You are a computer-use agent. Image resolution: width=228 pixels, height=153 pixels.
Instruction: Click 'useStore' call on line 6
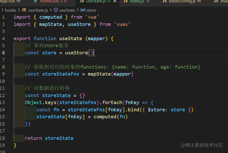pos(76,53)
